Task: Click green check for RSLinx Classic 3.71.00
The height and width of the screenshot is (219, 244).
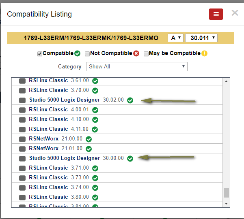Action: 95,168
